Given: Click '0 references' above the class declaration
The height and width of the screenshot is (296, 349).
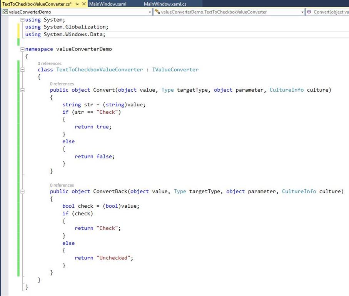Looking at the screenshot, I should click(49, 63).
